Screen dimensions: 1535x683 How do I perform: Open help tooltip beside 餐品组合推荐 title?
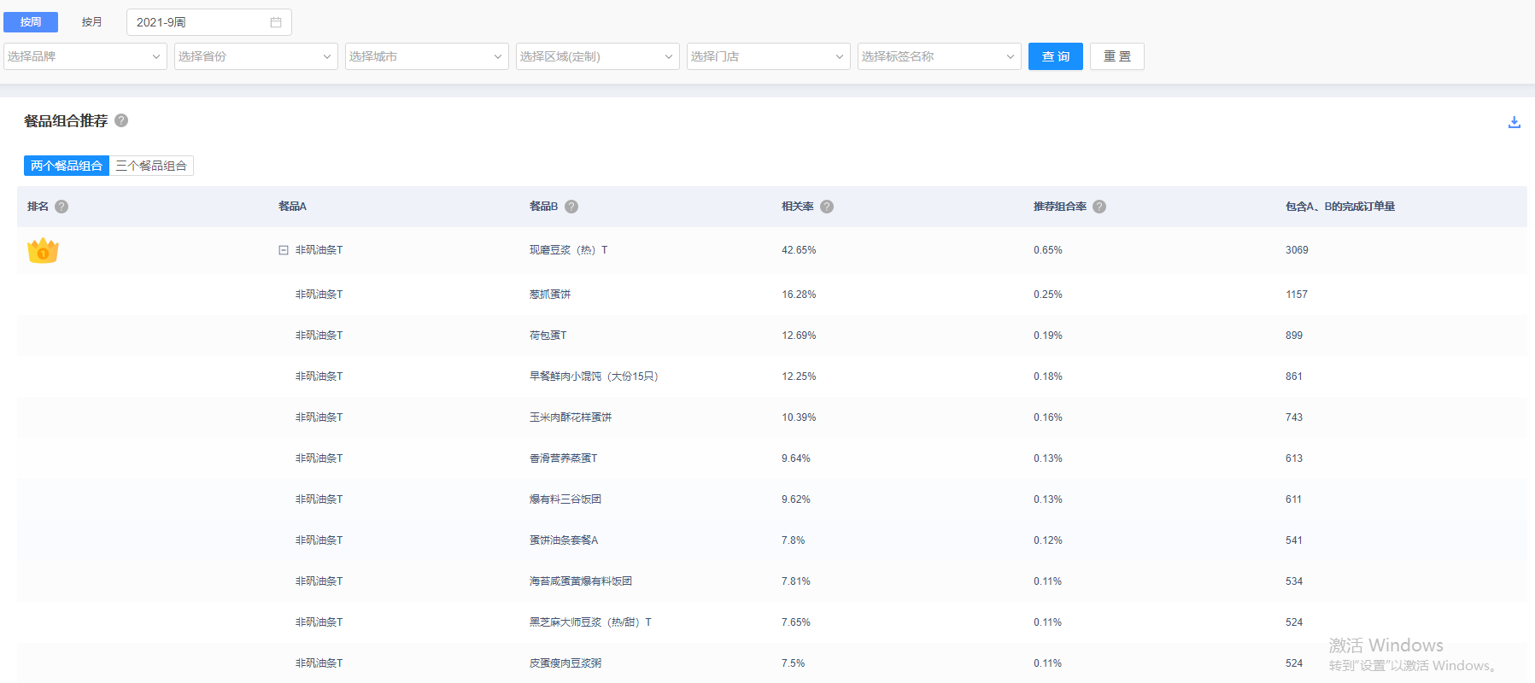pos(121,120)
